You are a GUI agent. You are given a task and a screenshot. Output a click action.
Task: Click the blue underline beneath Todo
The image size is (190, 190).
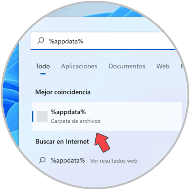pyautogui.click(x=43, y=74)
